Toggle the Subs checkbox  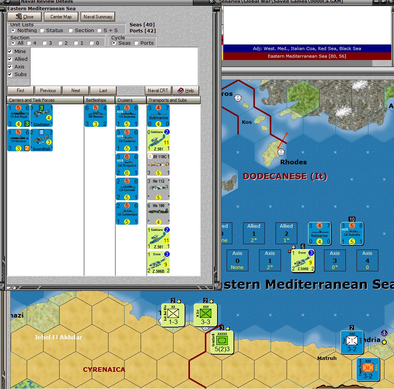point(17,75)
